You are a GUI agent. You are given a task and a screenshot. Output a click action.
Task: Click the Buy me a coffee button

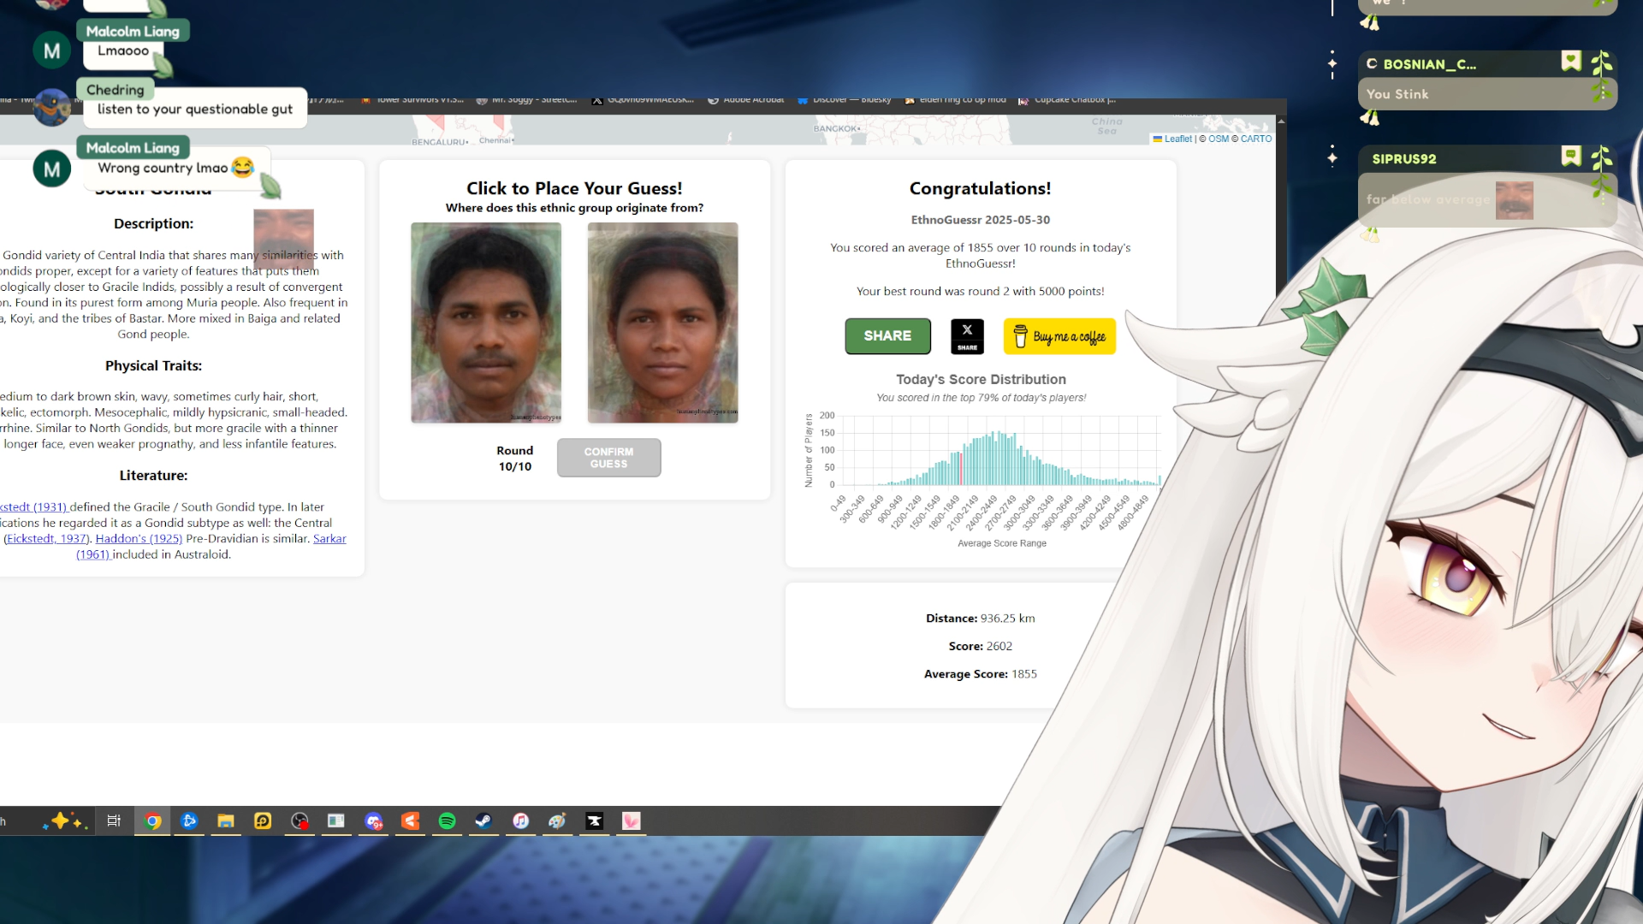pos(1059,337)
